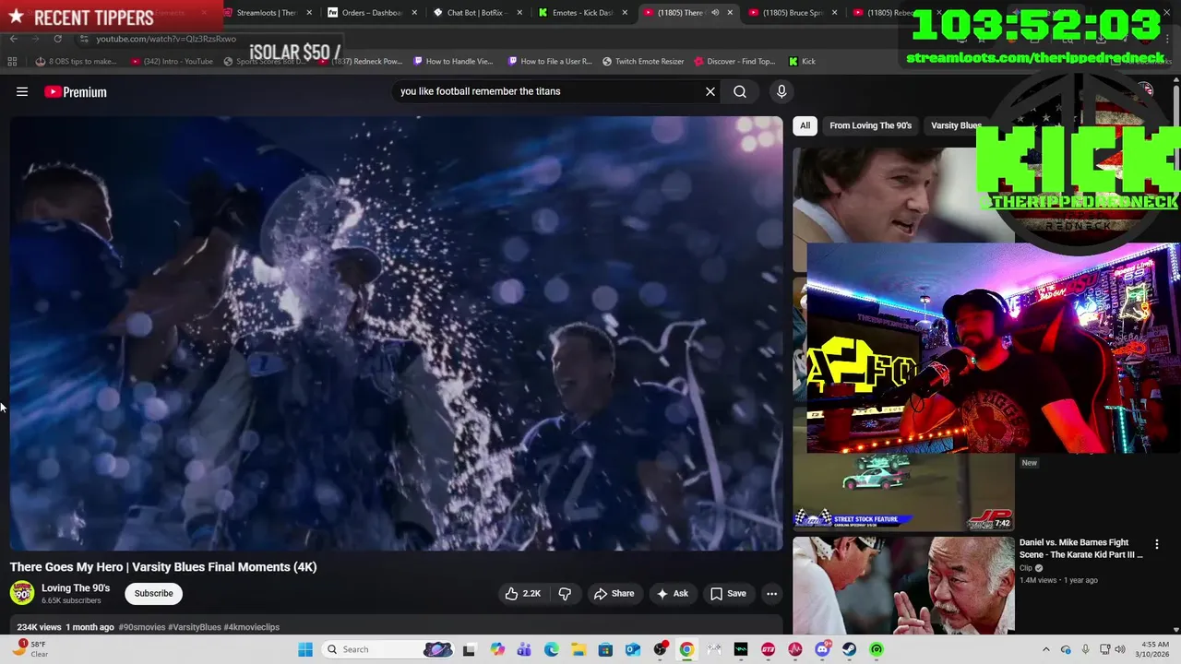
Task: Select the Varsity Blues filter chip
Action: (x=956, y=125)
